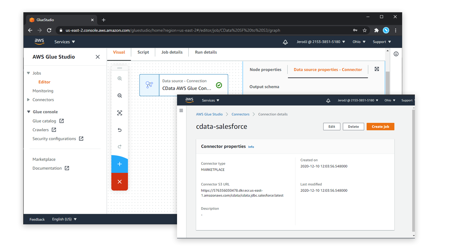Viewport: 450px width, 252px height.
Task: Click Edit button for cdata-salesforce
Action: (332, 127)
